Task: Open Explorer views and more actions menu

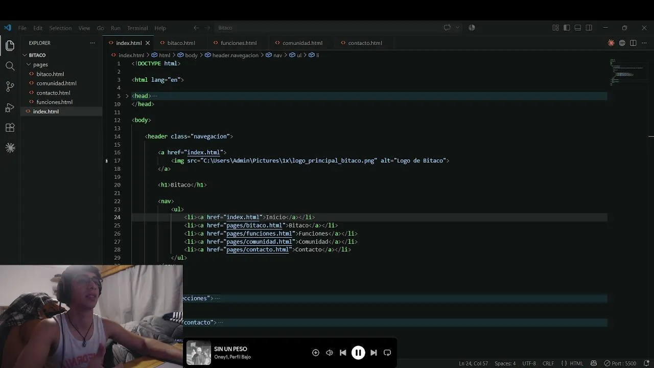Action: [x=92, y=43]
